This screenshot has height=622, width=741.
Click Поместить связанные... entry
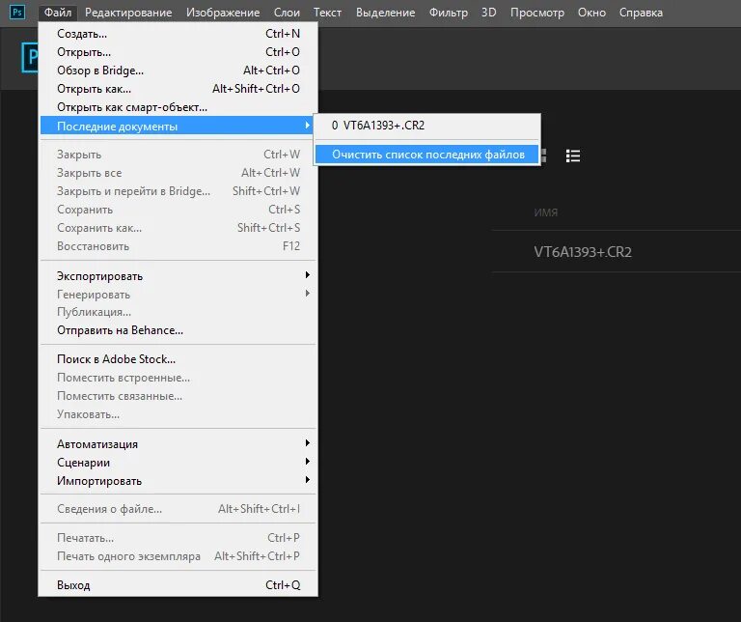tap(178, 396)
